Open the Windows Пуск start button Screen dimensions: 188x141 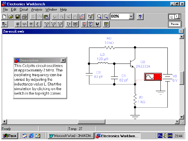click(x=10, y=136)
